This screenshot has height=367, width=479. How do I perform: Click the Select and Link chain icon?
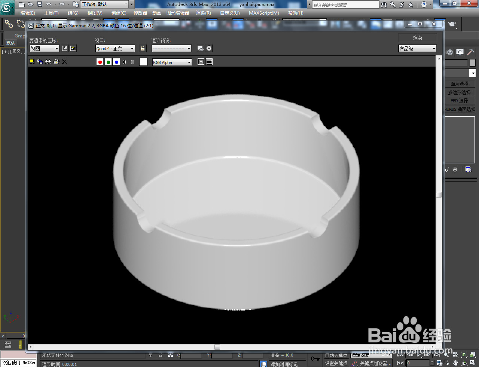[9, 24]
